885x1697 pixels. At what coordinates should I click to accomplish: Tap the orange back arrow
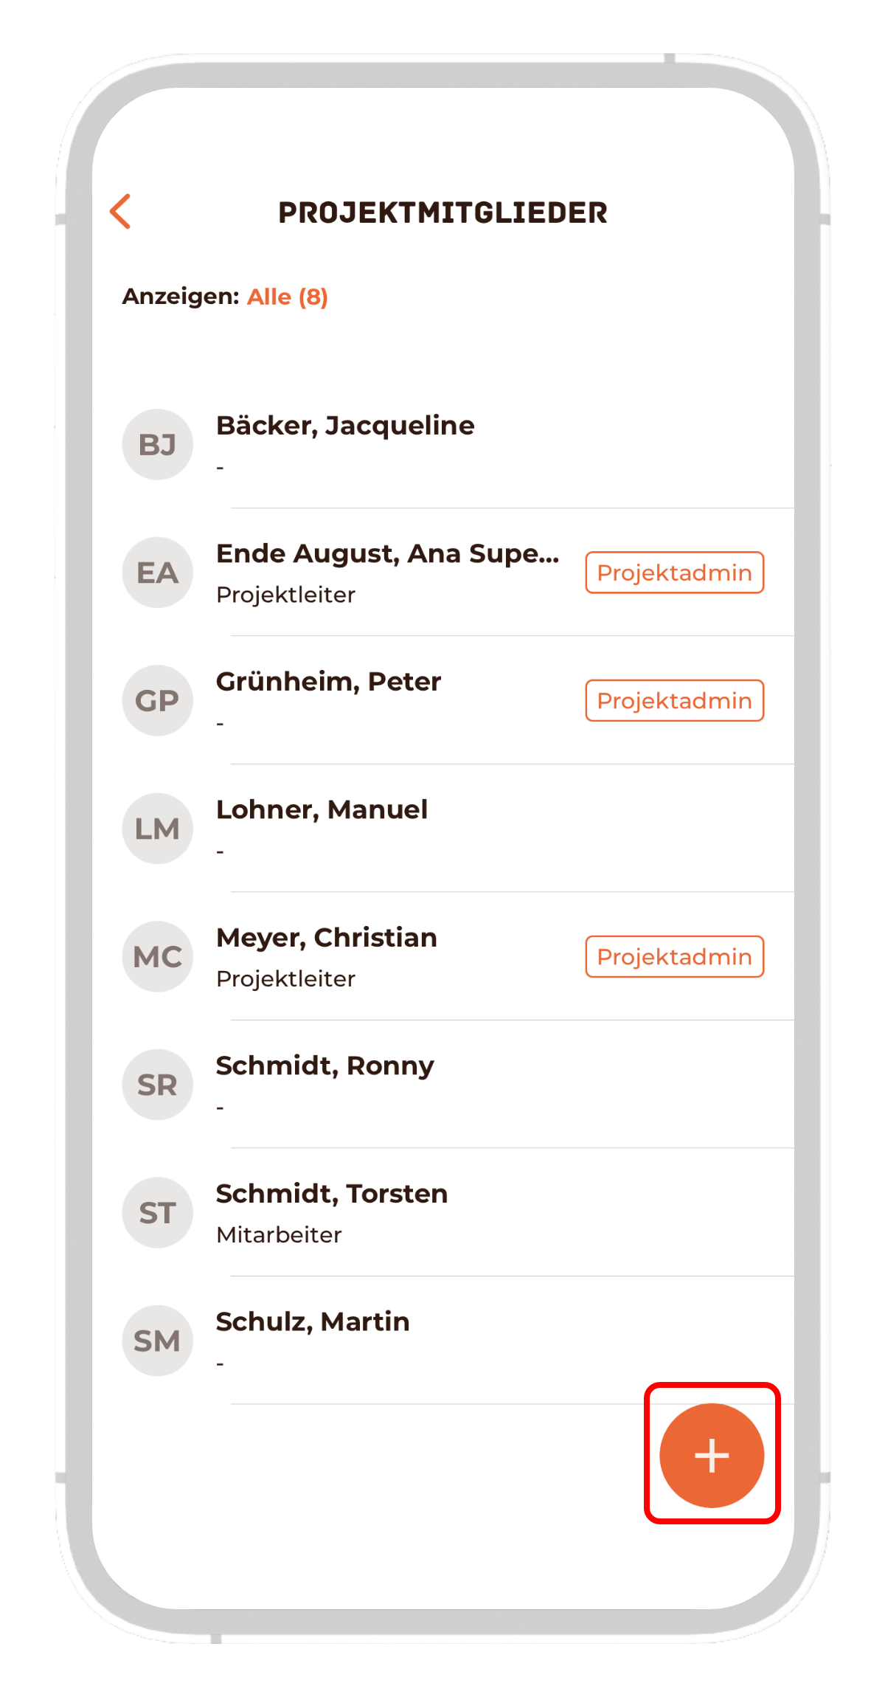[120, 212]
